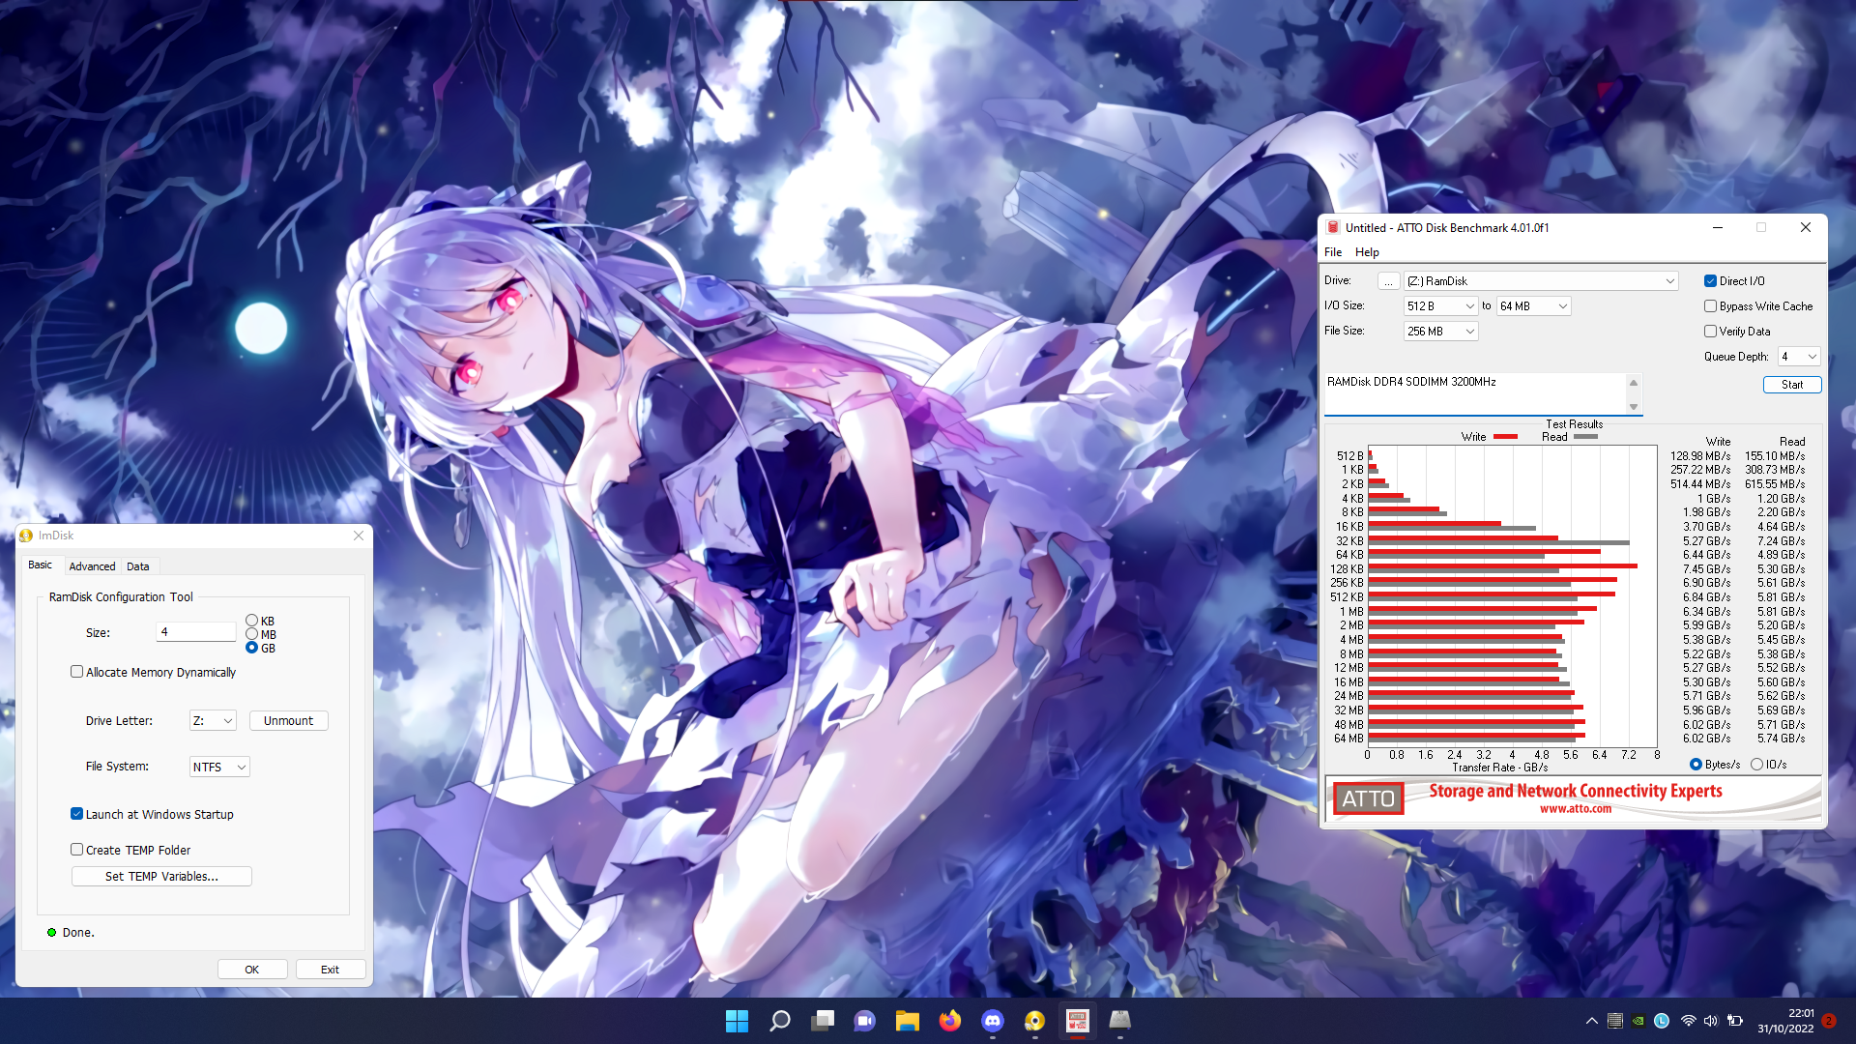This screenshot has width=1856, height=1044.
Task: Open the task manager-like tray icon
Action: click(1615, 1021)
